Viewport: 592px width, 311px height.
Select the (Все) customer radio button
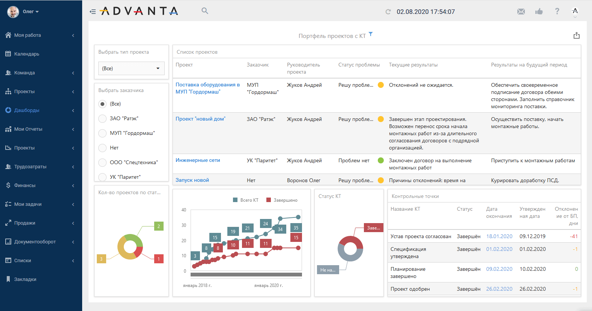[x=102, y=104]
